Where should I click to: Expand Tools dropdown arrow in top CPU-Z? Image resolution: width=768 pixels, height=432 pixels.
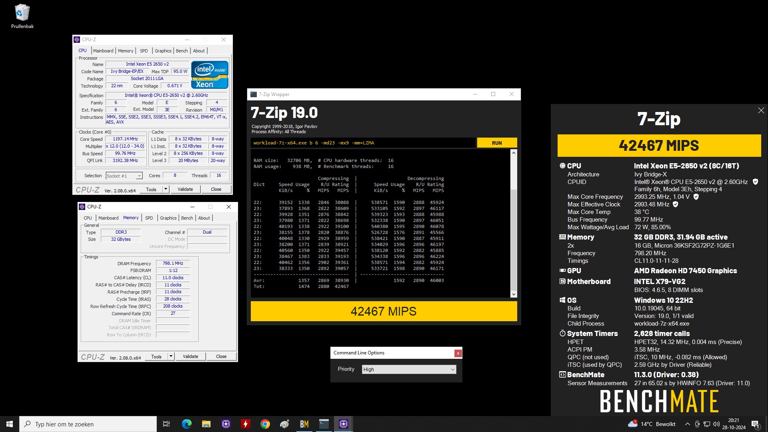[166, 189]
